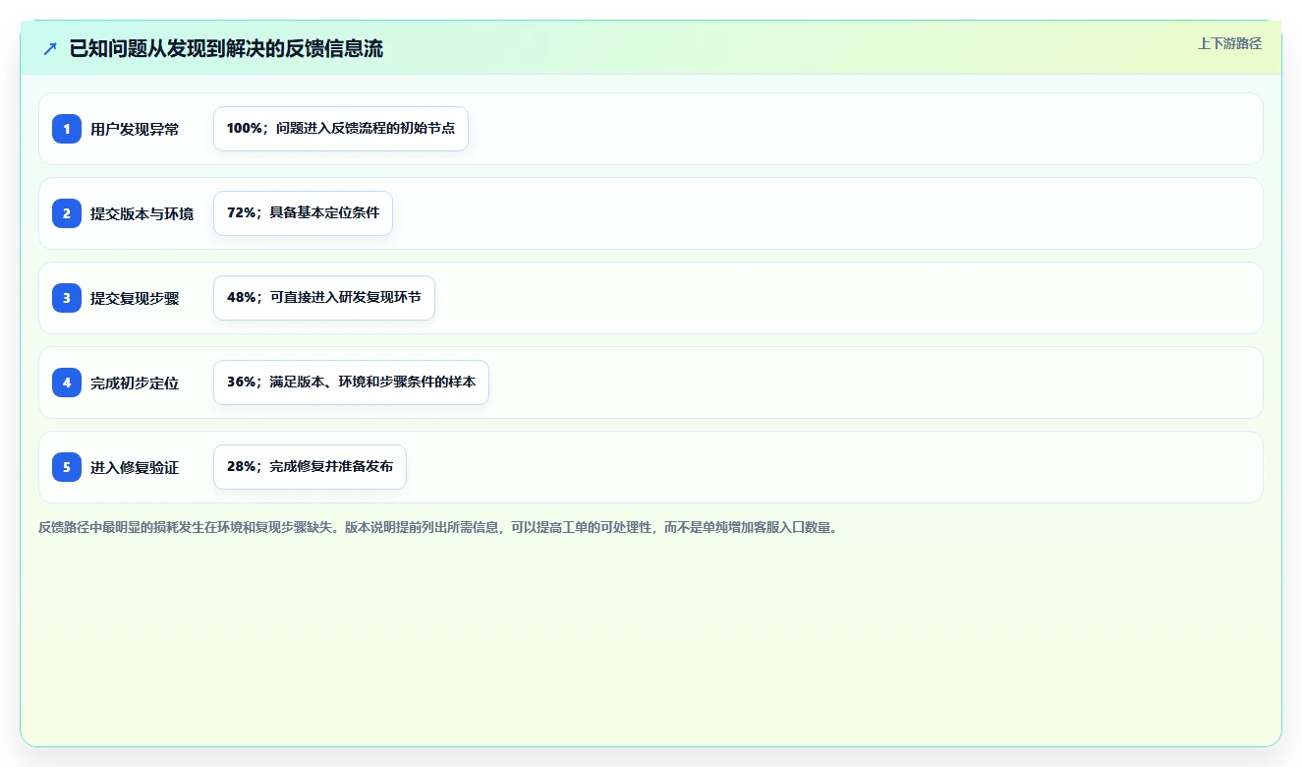Click the step number 5 badge

point(67,467)
